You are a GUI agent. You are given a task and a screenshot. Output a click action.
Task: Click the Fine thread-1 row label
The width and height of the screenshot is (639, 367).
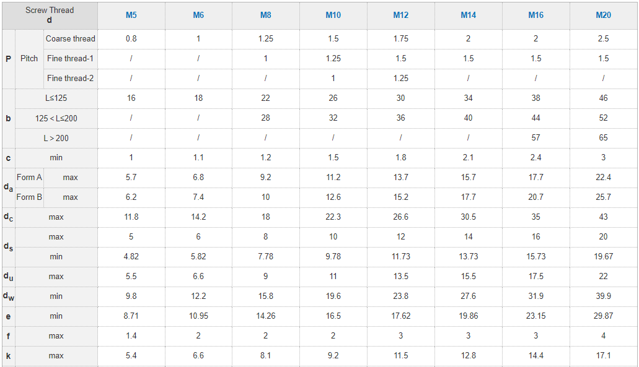tap(70, 58)
